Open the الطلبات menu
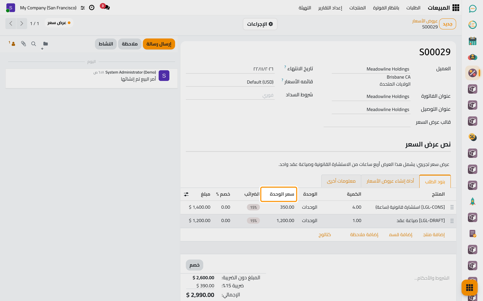Screen dimensions: 483x301 click(413, 8)
